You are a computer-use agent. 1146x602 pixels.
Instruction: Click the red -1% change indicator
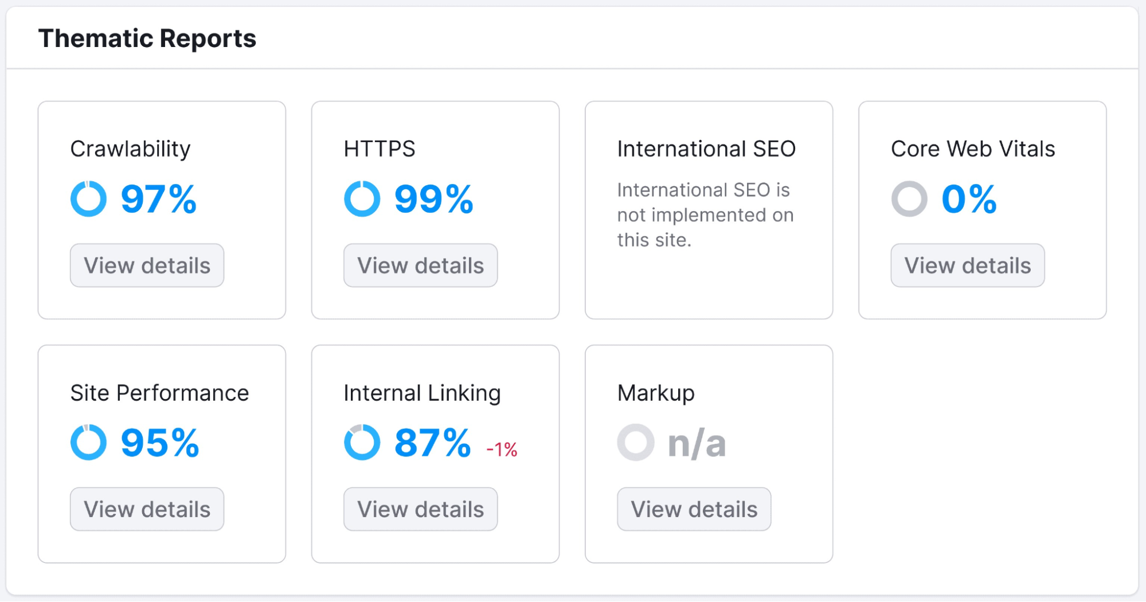click(501, 449)
